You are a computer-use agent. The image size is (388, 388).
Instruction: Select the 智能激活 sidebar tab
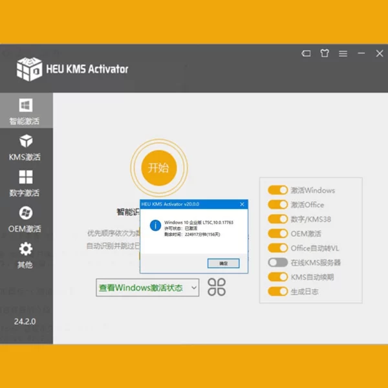point(25,111)
